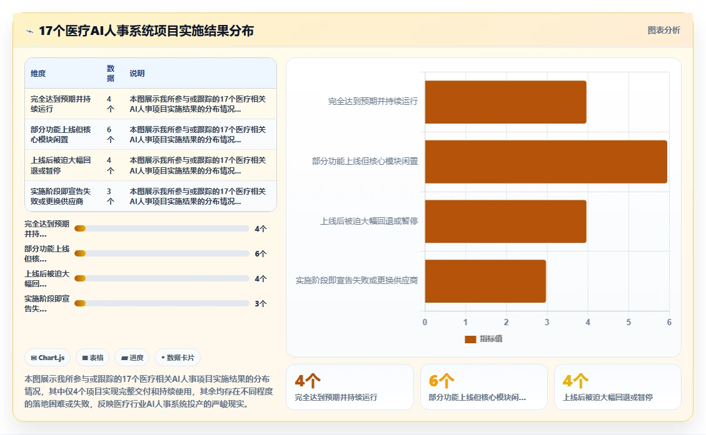
Task: Click the progress bar showing 3个
Action: coord(161,303)
